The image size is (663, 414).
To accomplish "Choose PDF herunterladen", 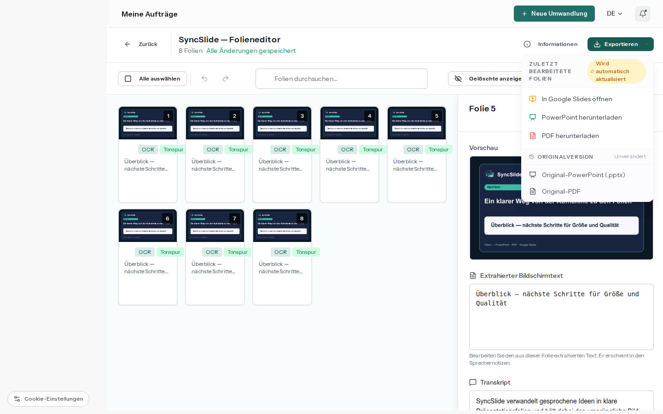I will tap(587, 136).
